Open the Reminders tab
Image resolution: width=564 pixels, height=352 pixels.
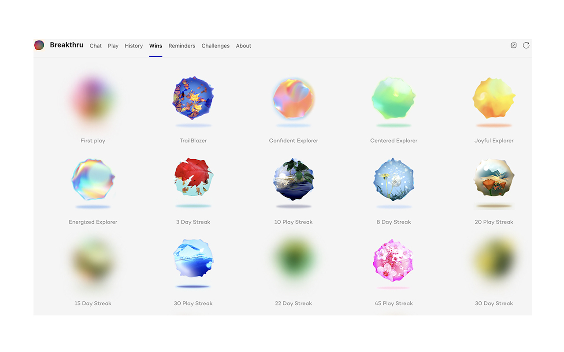[182, 46]
